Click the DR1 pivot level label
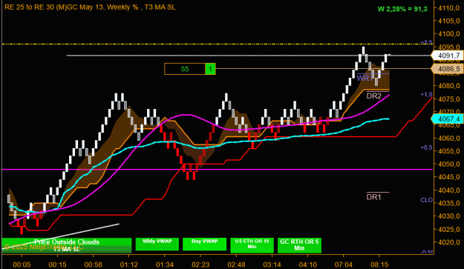The height and width of the screenshot is (269, 464). pos(374,197)
